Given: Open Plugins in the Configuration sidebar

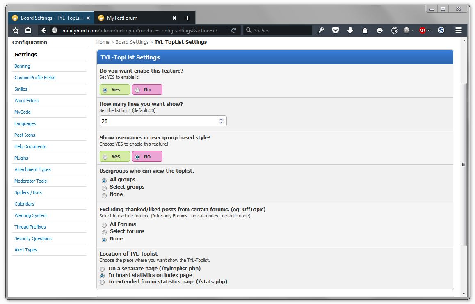Looking at the screenshot, I should pyautogui.click(x=21, y=158).
